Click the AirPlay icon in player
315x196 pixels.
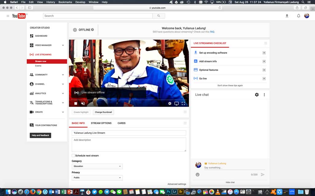tap(177, 104)
